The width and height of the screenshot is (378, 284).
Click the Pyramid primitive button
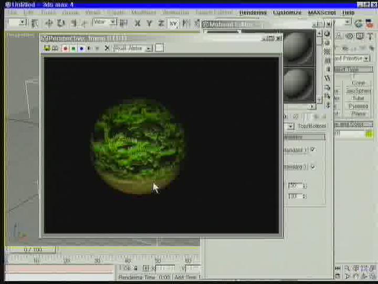(x=358, y=106)
